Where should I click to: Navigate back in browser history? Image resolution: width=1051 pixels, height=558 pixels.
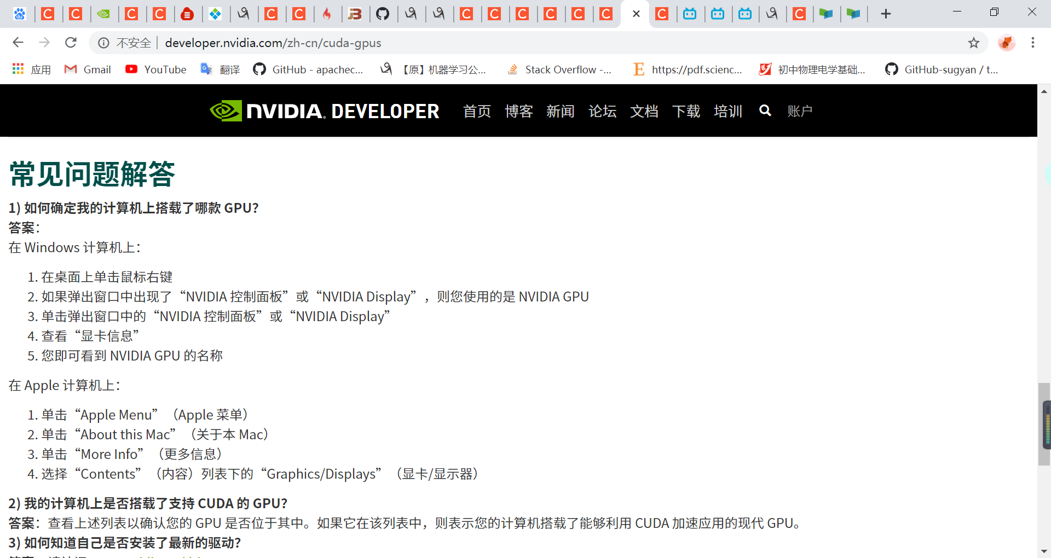point(18,43)
